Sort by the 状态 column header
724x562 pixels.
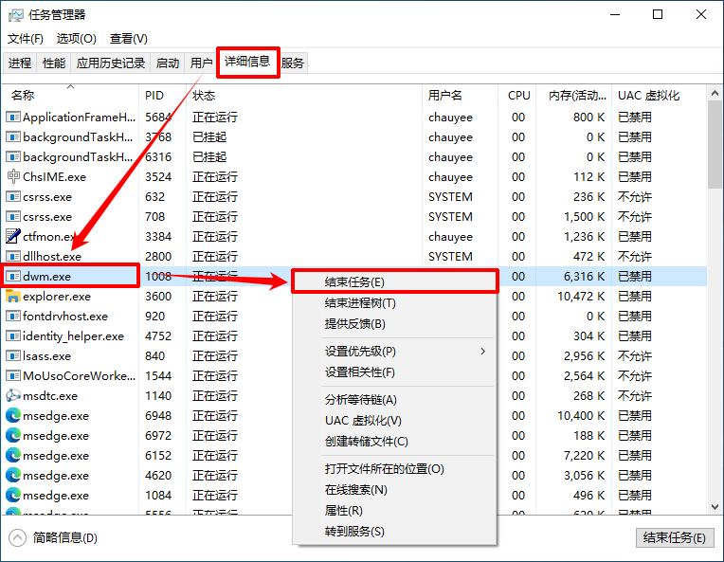click(304, 95)
